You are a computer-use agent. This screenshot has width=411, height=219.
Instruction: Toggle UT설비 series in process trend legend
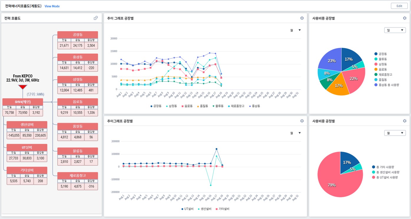point(187,209)
